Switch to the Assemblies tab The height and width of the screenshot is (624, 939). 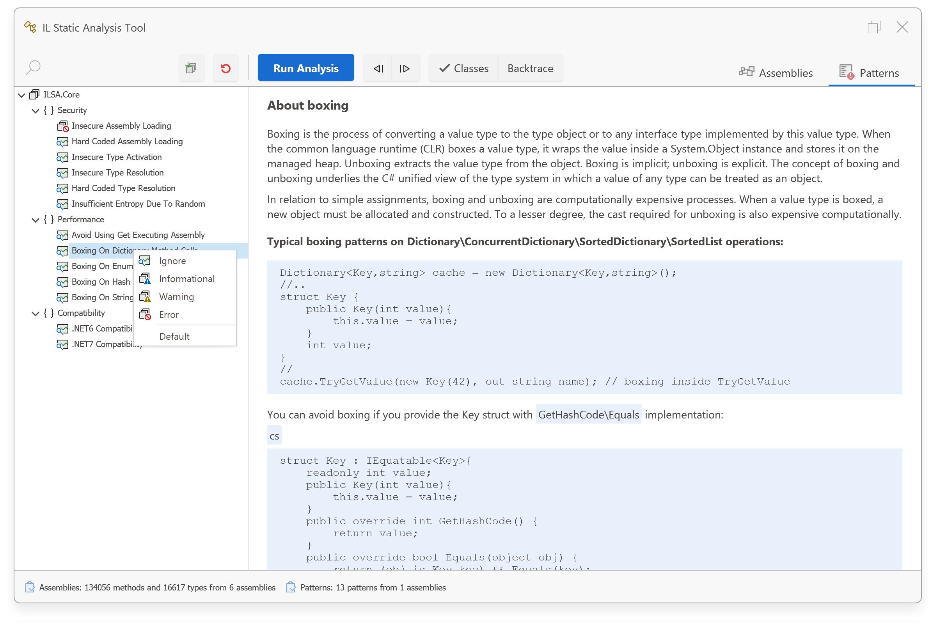tap(776, 73)
